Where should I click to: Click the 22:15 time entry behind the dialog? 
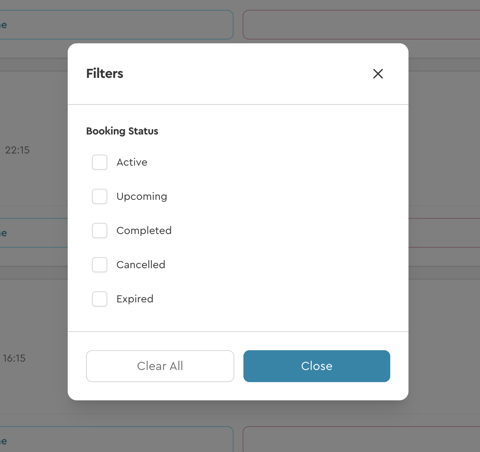pyautogui.click(x=17, y=150)
